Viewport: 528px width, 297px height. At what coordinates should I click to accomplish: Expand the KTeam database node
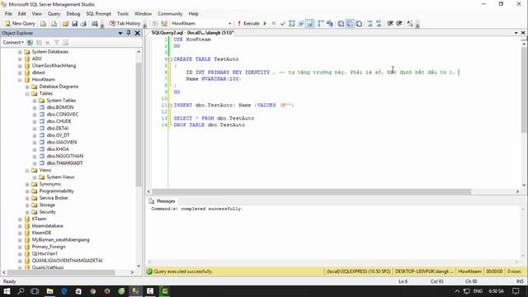[x=20, y=219]
